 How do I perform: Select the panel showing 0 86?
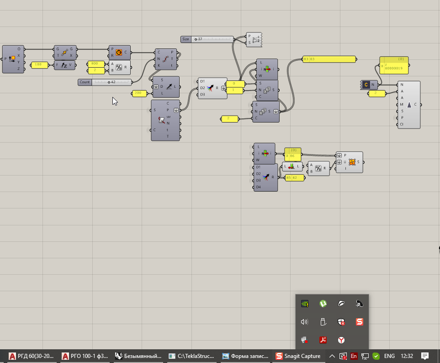pos(293,155)
